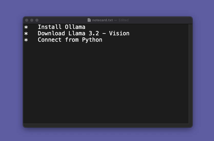Place cursor in the word Ollama
214x141 pixels.
(75, 27)
